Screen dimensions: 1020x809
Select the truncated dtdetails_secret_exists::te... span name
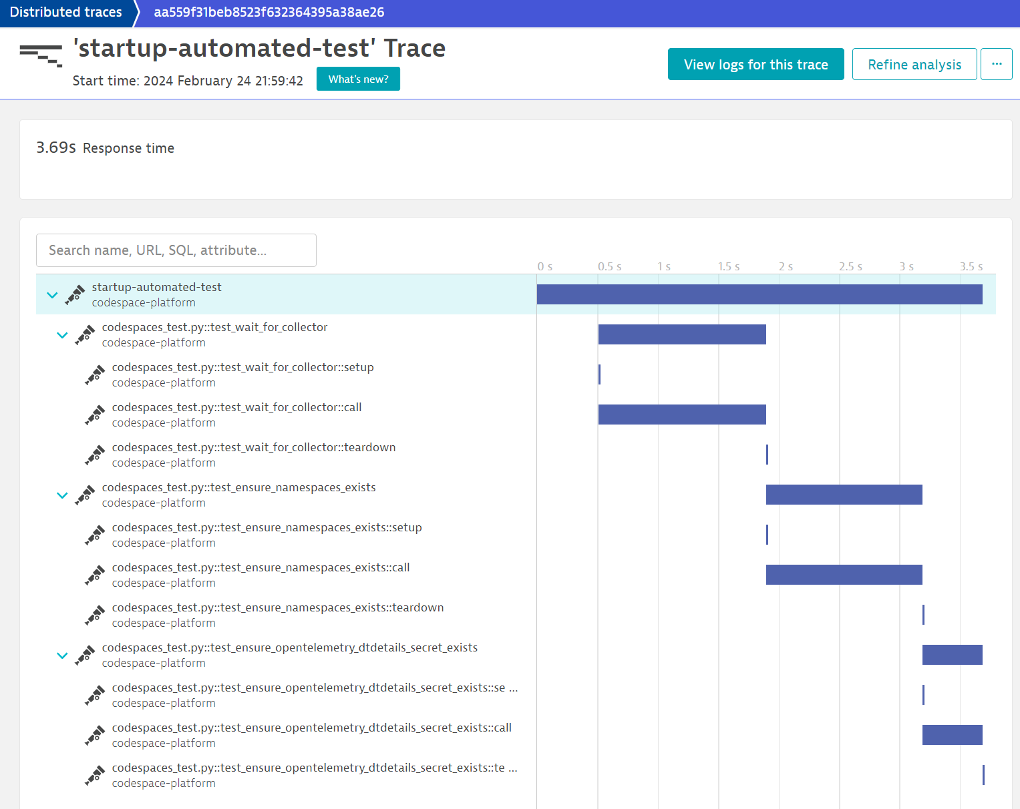[x=315, y=768]
